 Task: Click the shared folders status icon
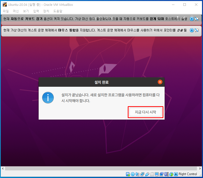(x=152, y=174)
